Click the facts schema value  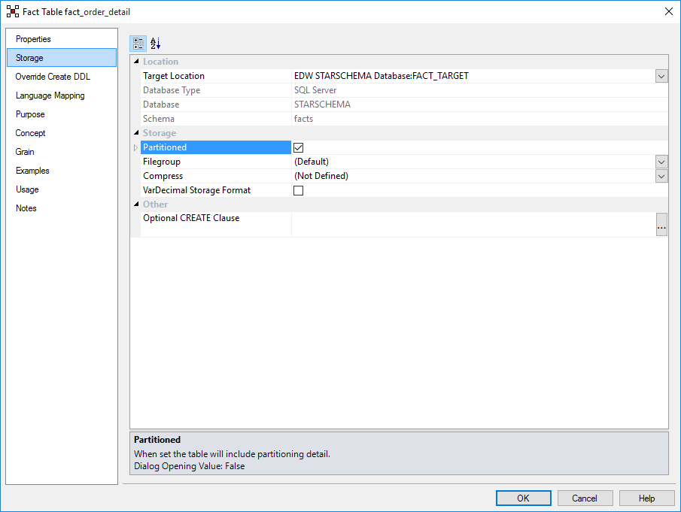pos(303,119)
